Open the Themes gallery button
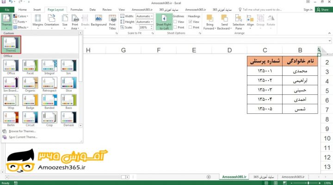333x185 pixels. (6, 22)
